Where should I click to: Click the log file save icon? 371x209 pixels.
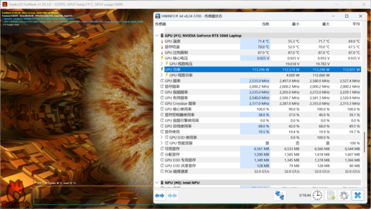point(331,195)
